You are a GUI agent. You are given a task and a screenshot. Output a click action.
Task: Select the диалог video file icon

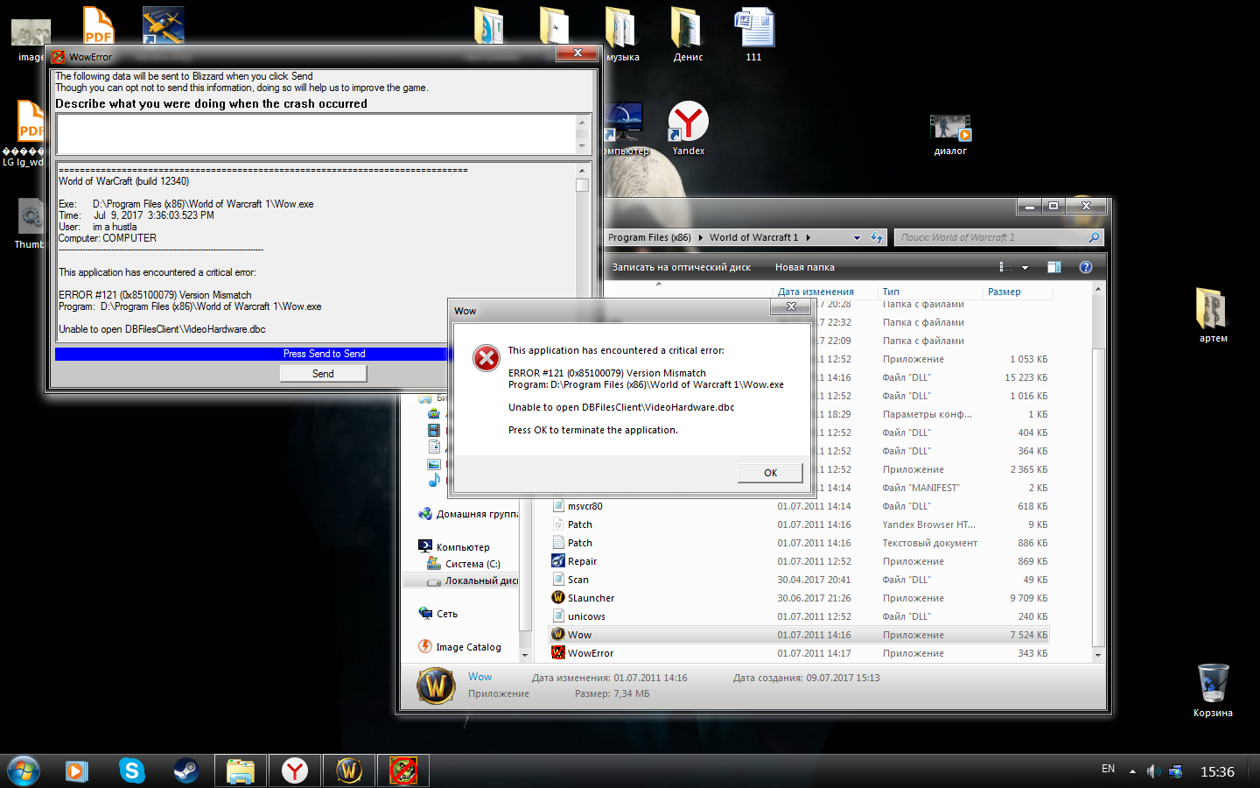click(x=950, y=135)
